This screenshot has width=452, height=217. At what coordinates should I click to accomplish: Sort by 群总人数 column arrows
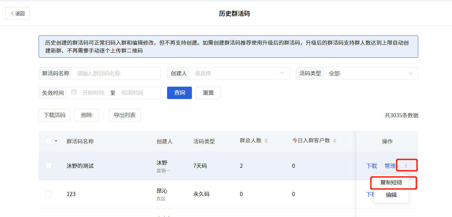(266, 141)
